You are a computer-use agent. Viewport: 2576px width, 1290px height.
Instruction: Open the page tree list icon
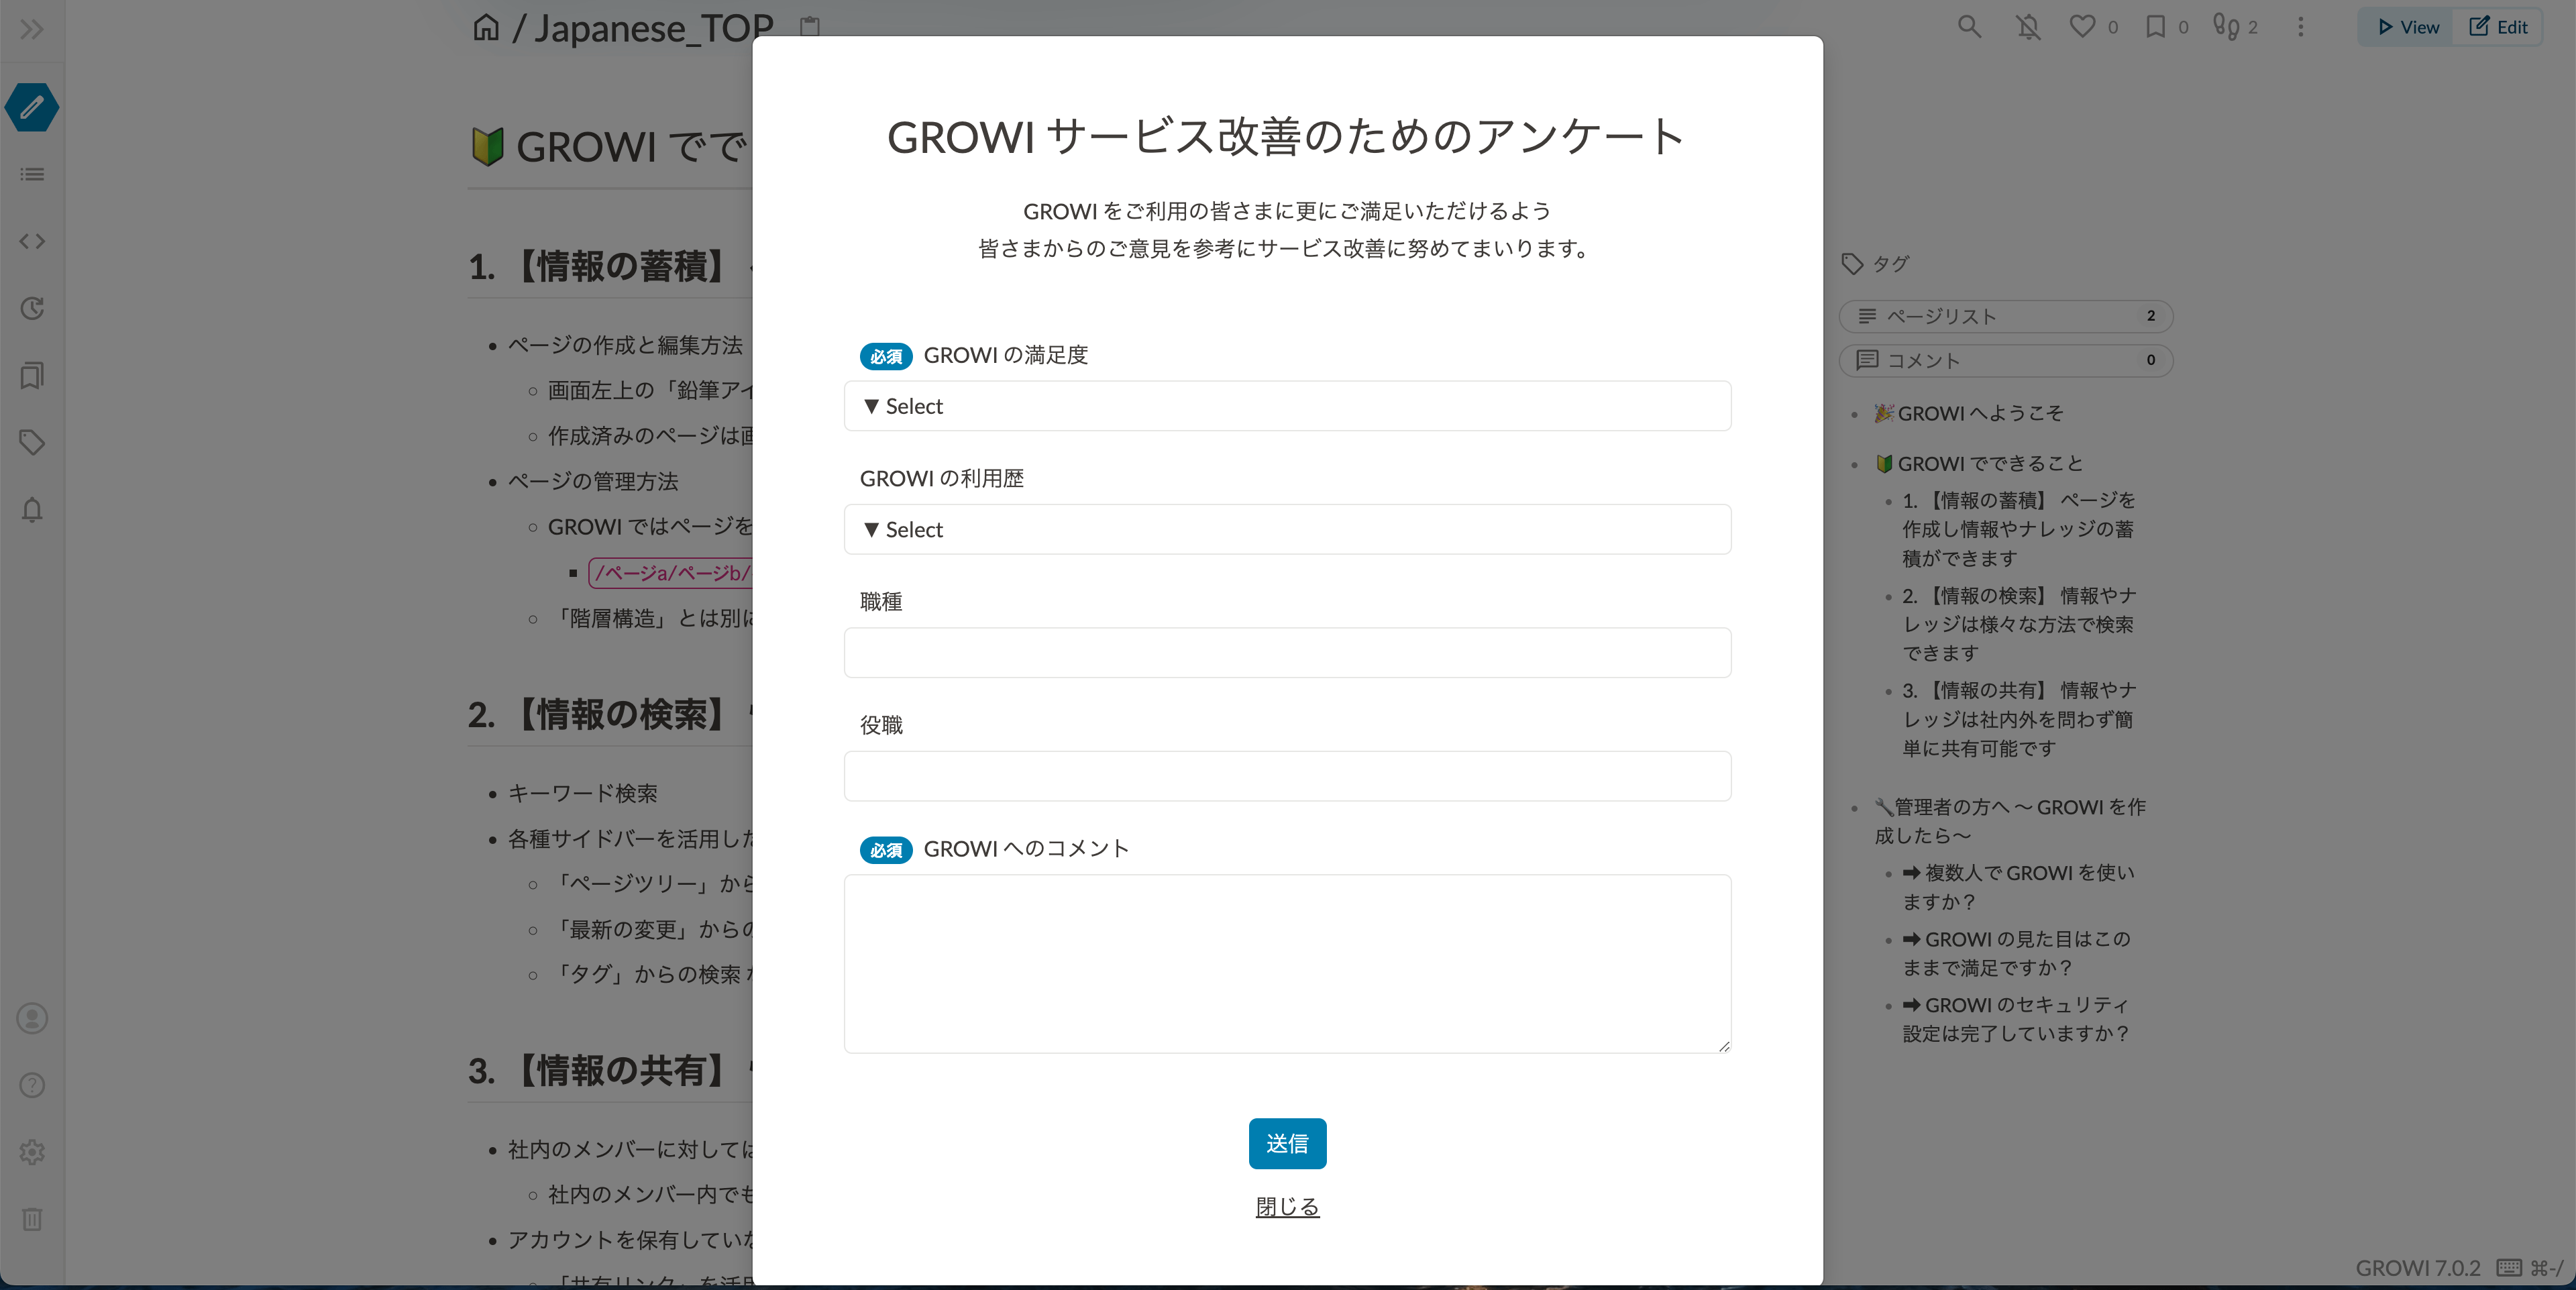32,174
